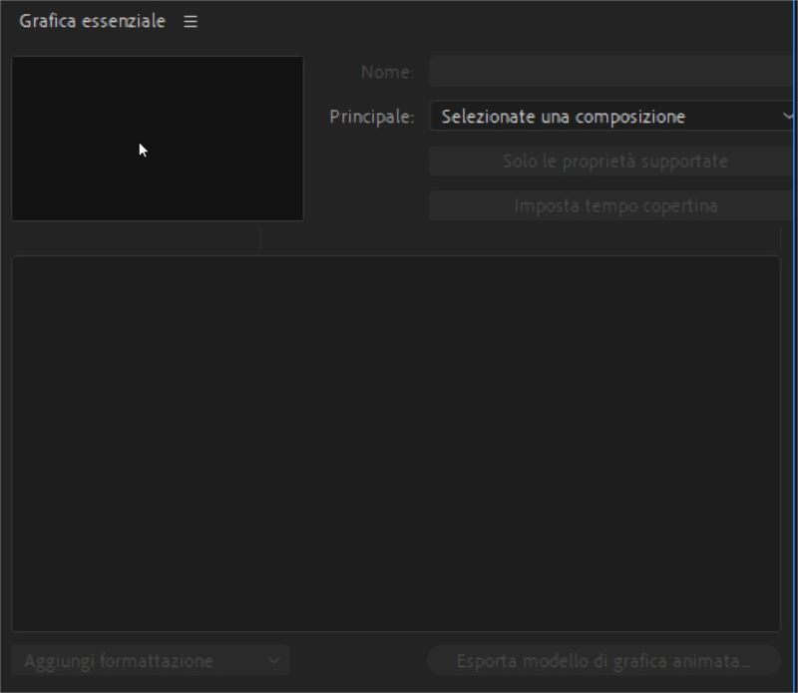
Task: Click the chevron on the Principale dropdown
Action: 787,116
